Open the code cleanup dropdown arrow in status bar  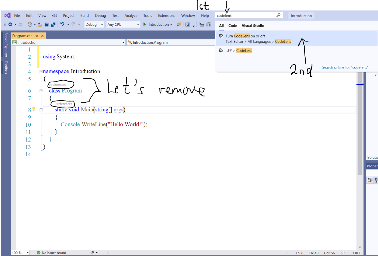point(97,253)
